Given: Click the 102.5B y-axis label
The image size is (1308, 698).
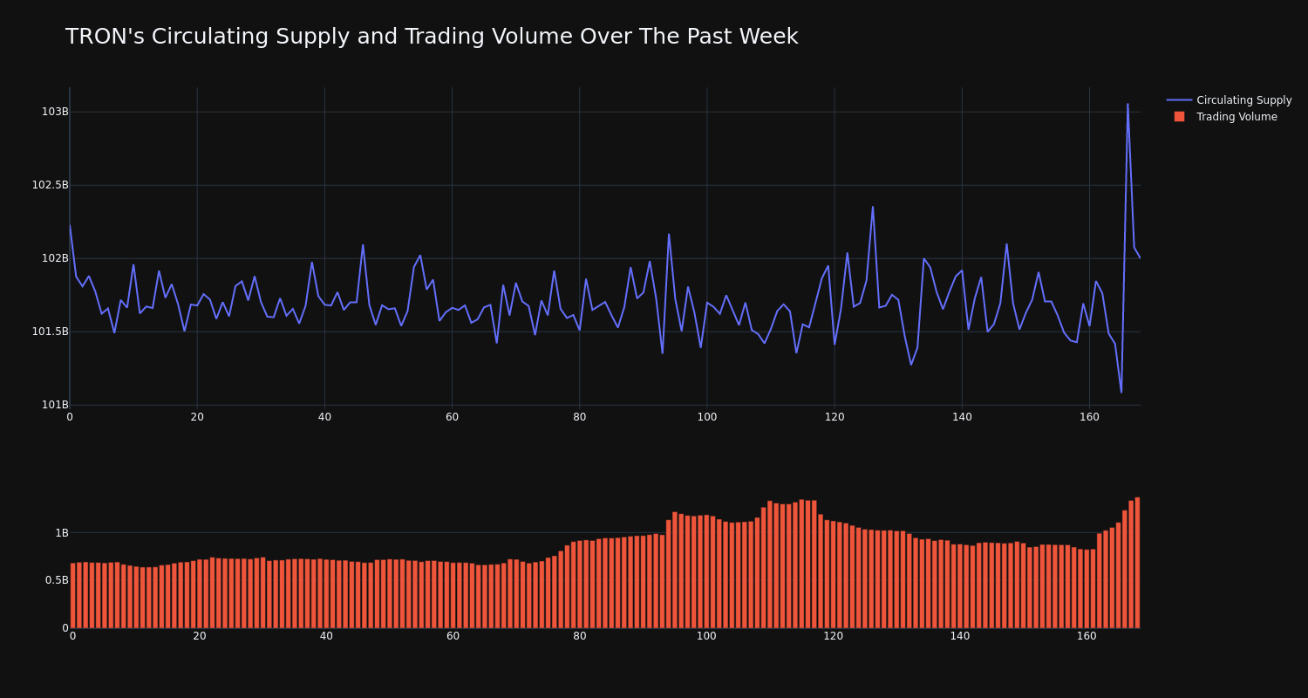Looking at the screenshot, I should click(x=51, y=185).
